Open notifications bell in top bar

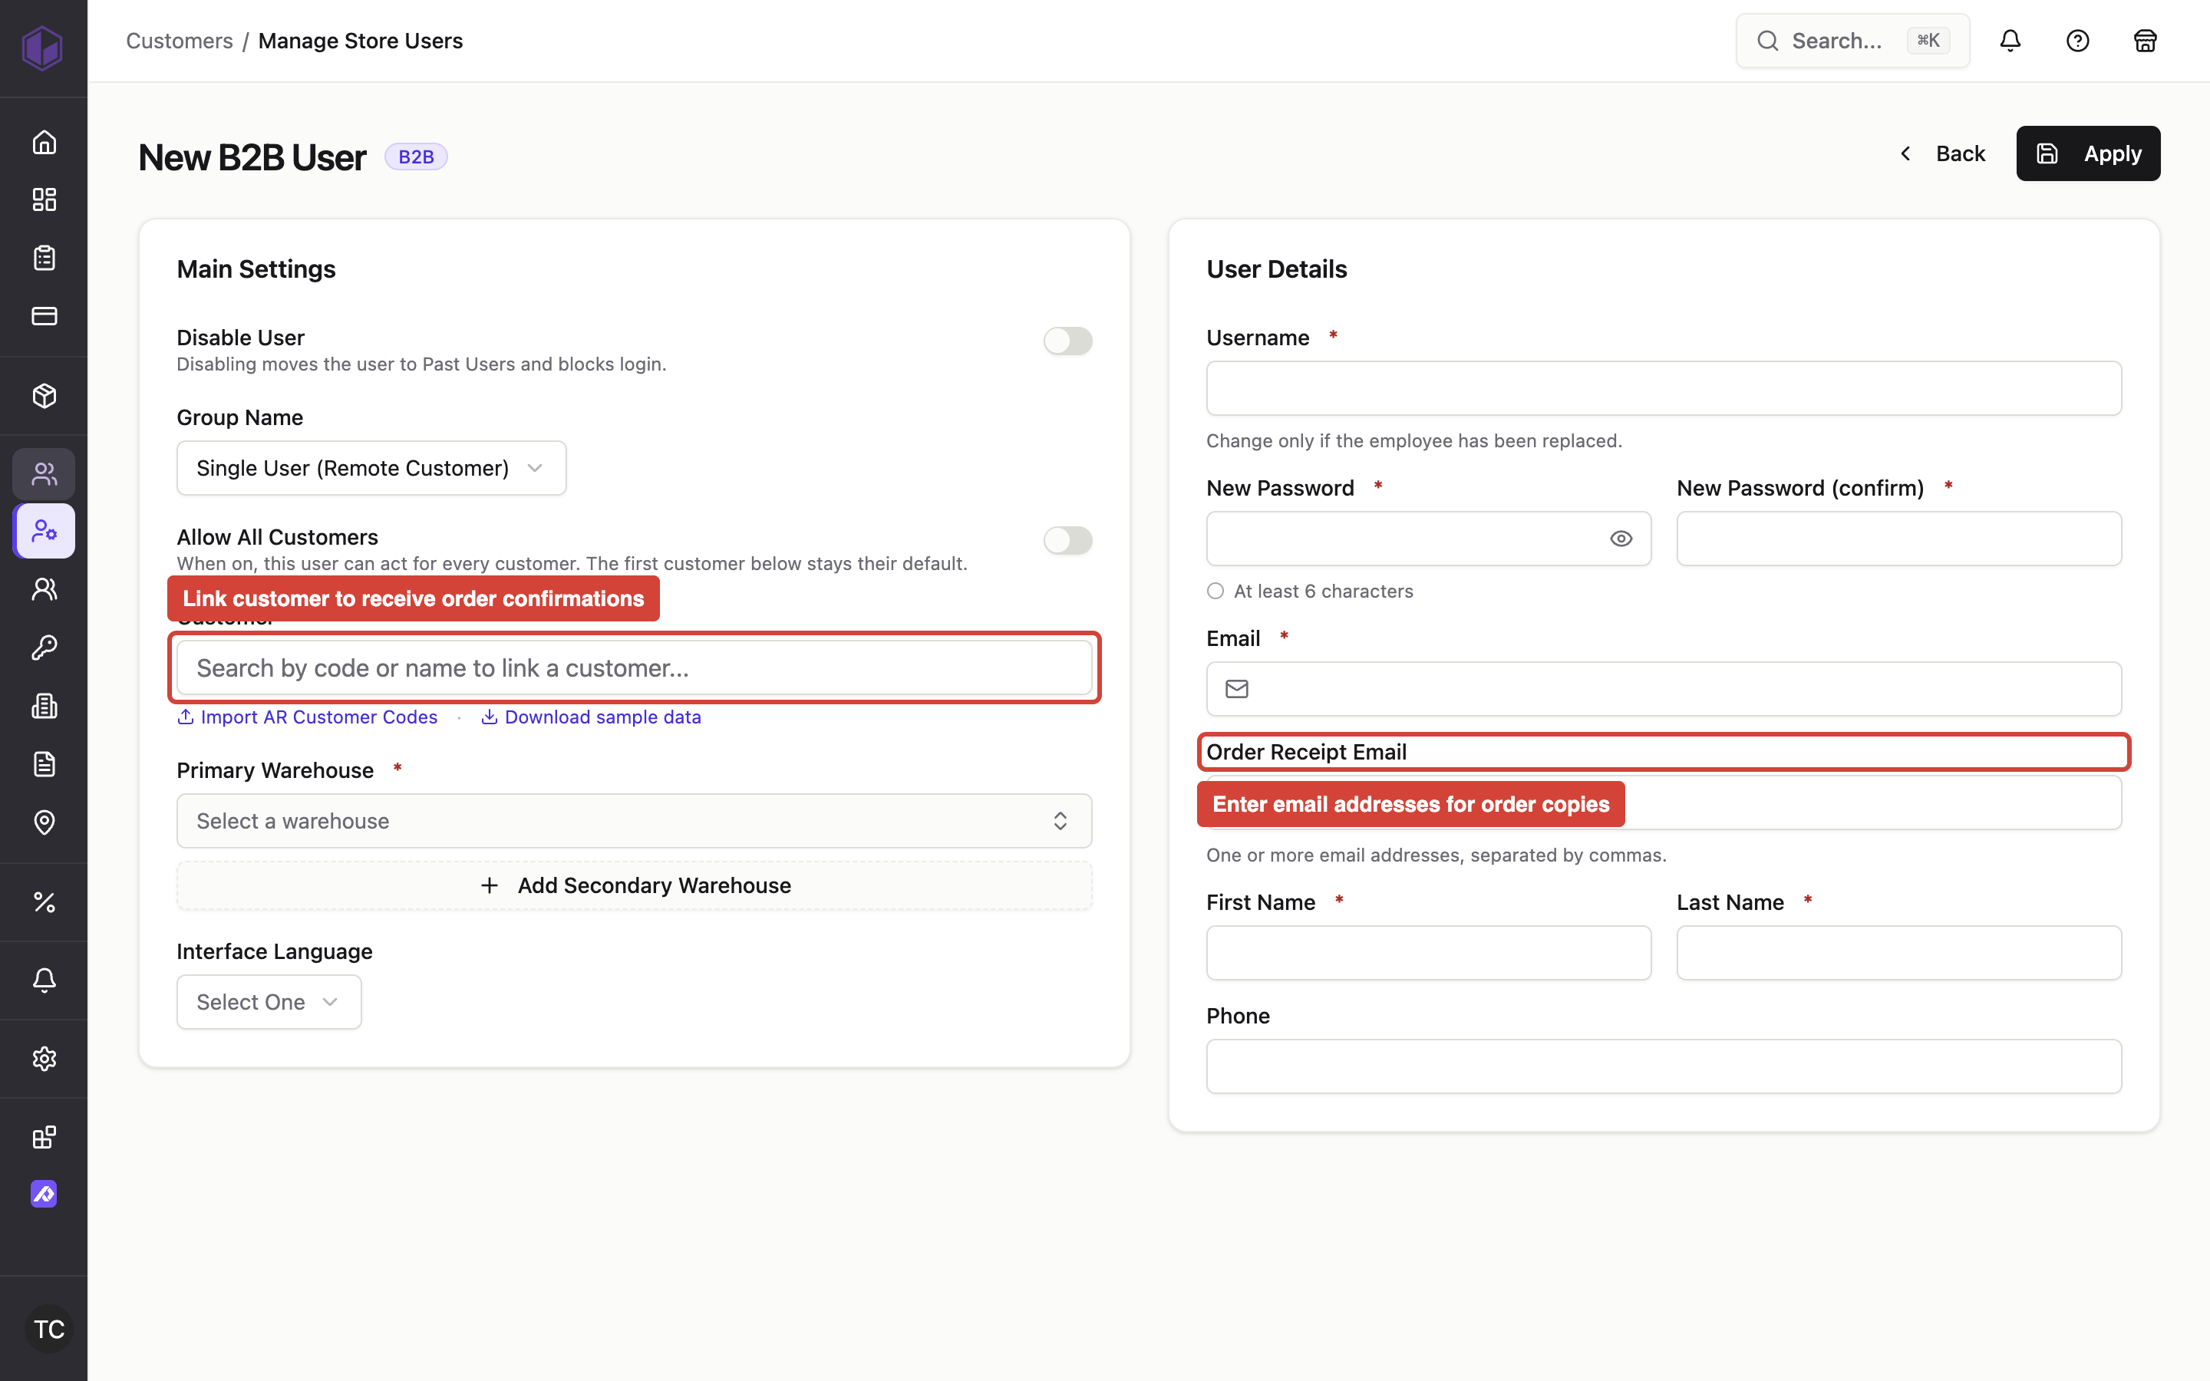click(2010, 40)
